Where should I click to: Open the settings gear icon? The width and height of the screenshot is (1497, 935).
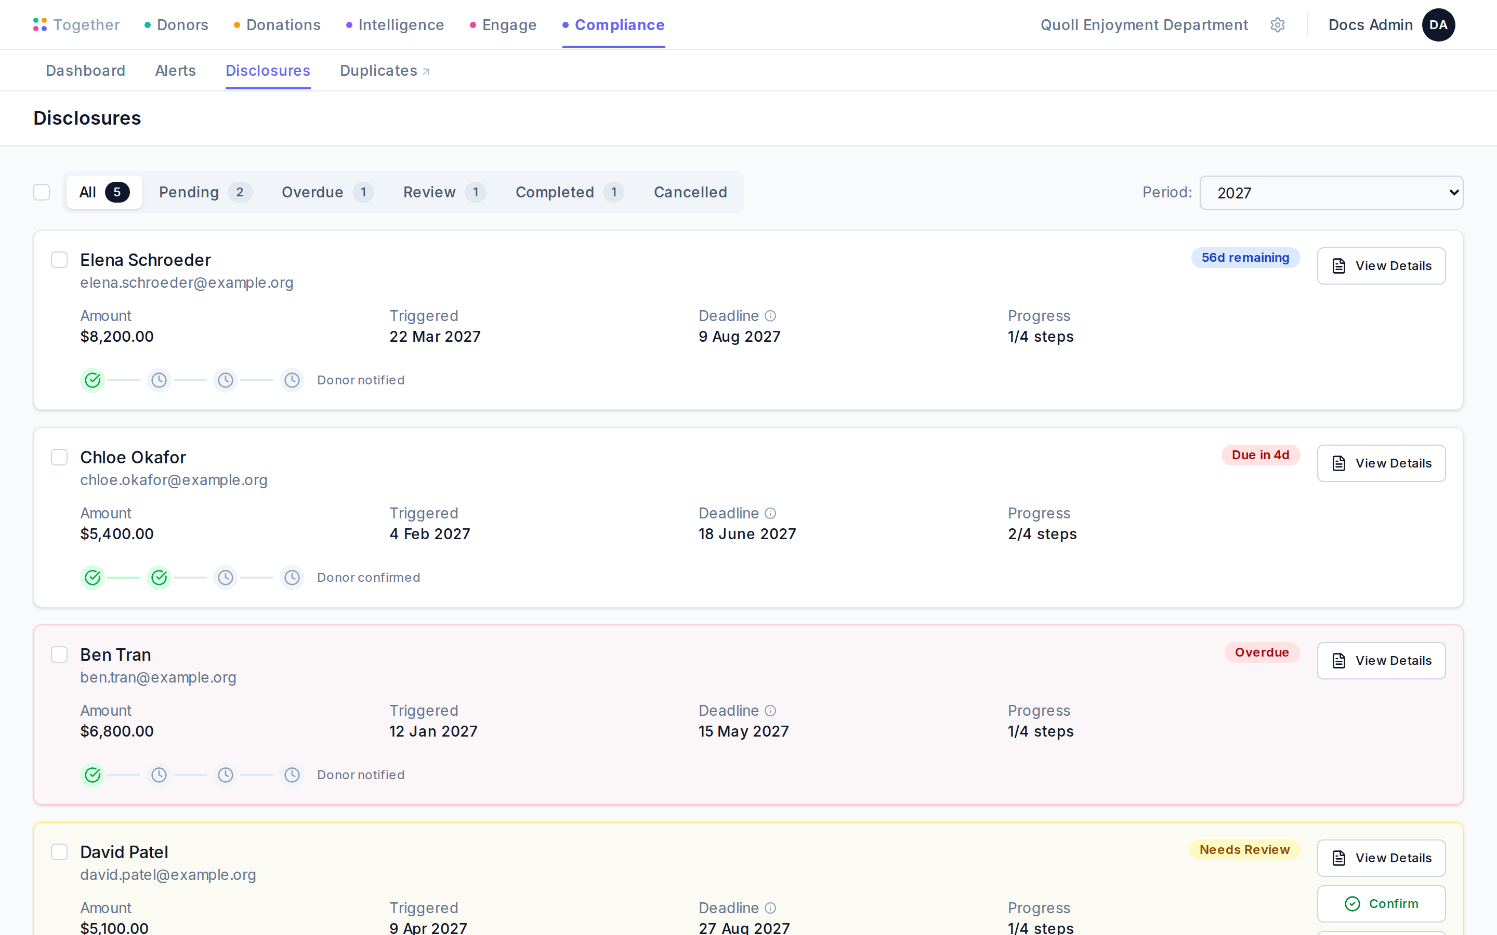point(1278,25)
